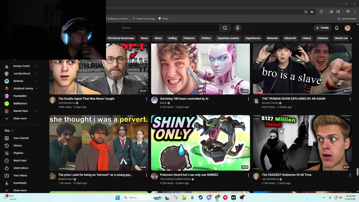Open All Bookmarks folder
The width and height of the screenshot is (359, 202).
click(347, 19)
